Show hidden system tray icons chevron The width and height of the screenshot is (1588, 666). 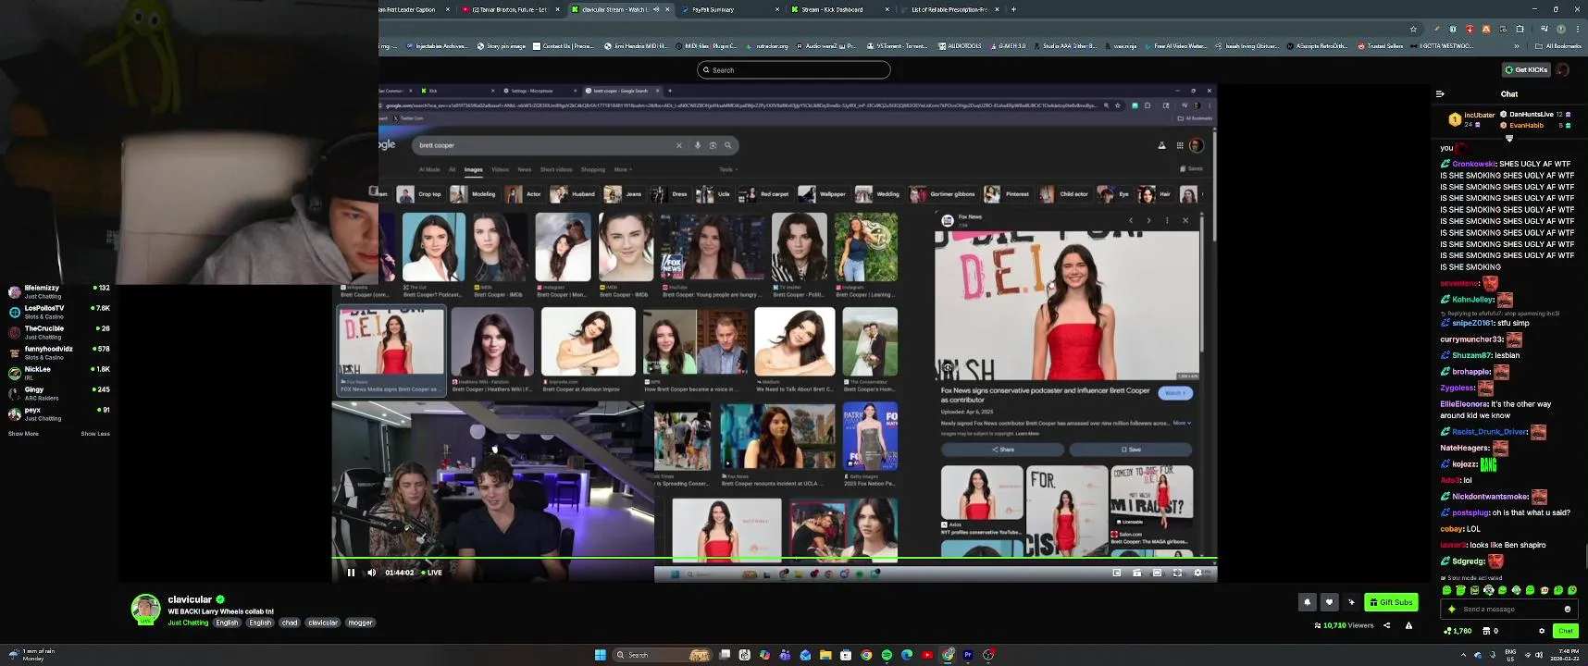(1463, 655)
